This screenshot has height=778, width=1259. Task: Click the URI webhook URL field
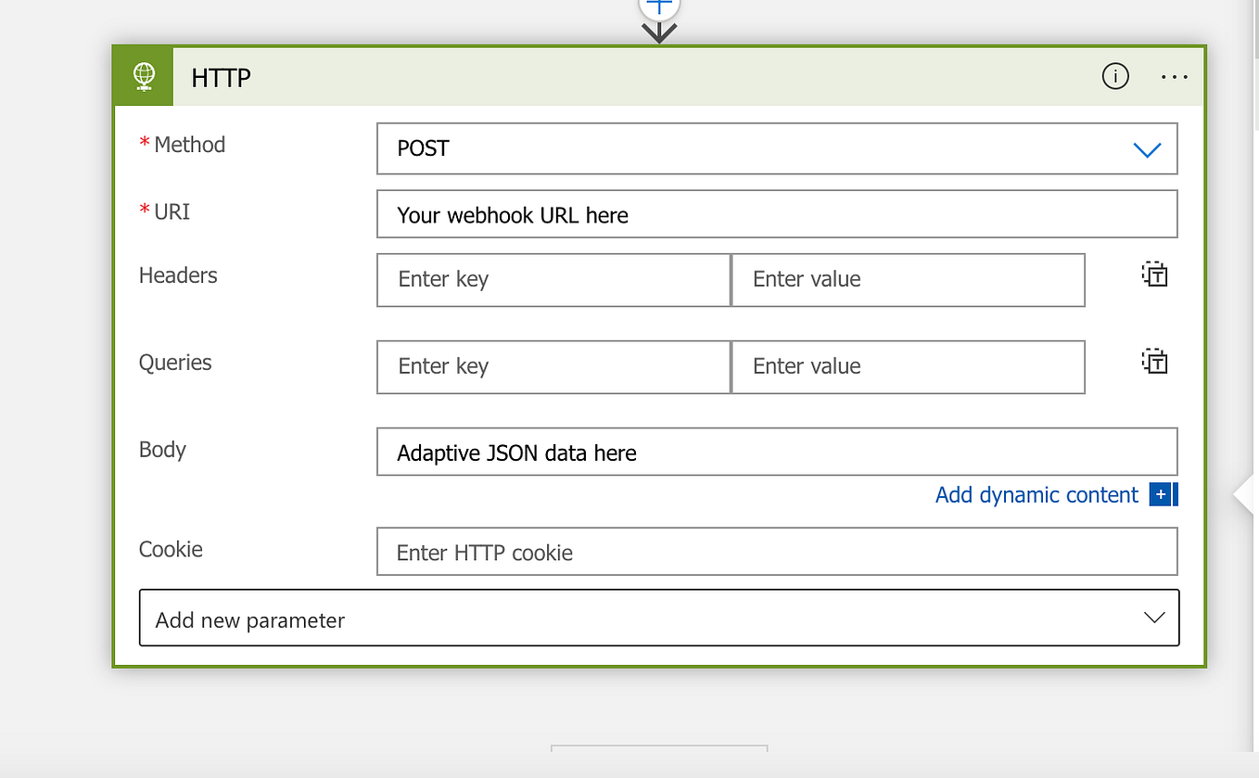[x=777, y=213]
